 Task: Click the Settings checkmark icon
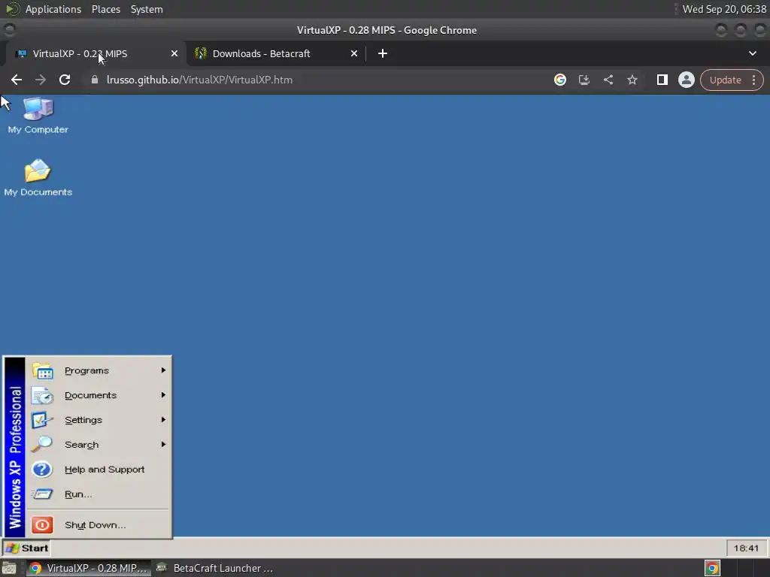point(42,420)
